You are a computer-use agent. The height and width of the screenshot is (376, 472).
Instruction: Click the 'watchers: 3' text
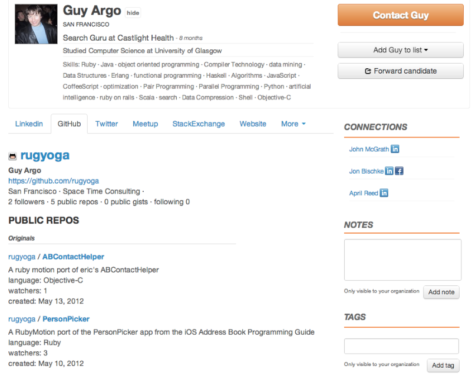pyautogui.click(x=28, y=353)
